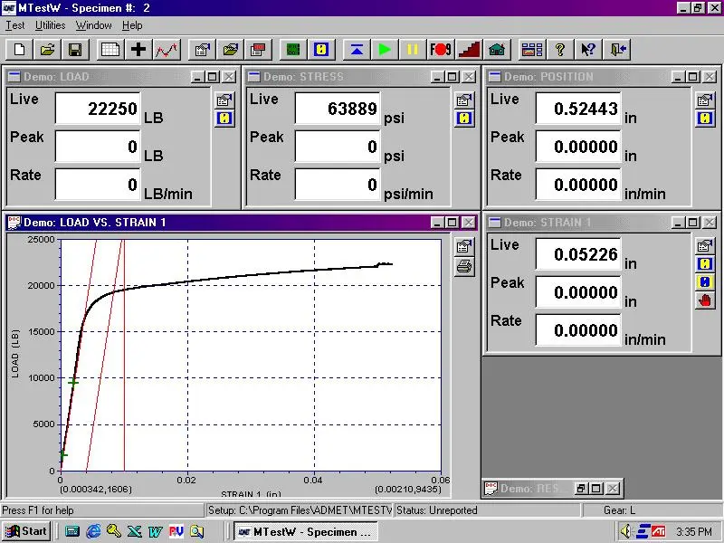This screenshot has height=543, width=724.
Task: Click the 'Status: Unreported' status bar text
Action: [437, 510]
